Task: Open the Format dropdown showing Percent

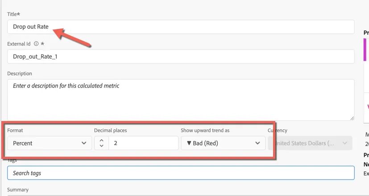Action: click(x=50, y=143)
